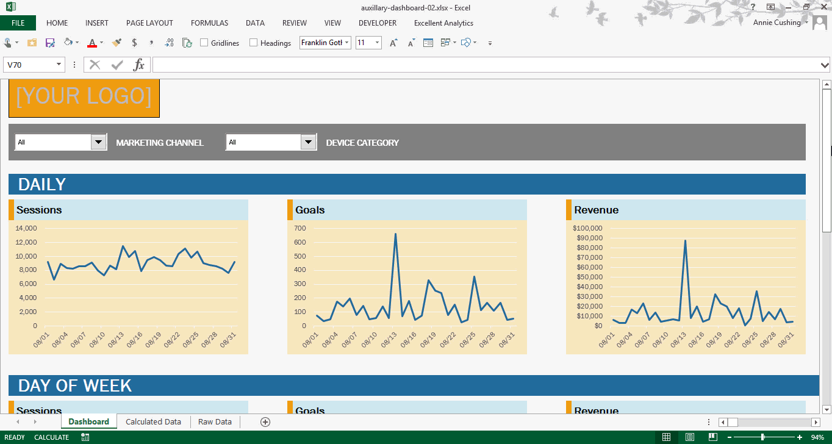Open the FILE menu
The height and width of the screenshot is (444, 832).
(18, 23)
